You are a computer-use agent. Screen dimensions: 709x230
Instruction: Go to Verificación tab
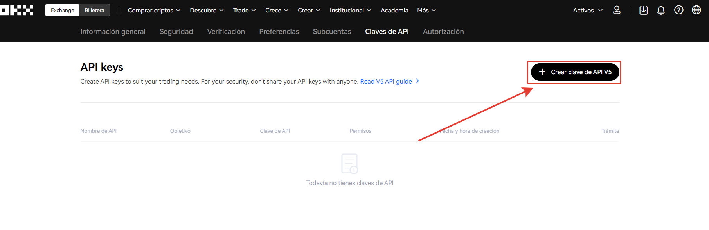226,32
